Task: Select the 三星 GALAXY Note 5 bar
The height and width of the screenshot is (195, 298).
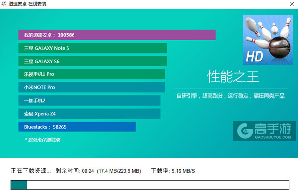Action: click(92, 48)
